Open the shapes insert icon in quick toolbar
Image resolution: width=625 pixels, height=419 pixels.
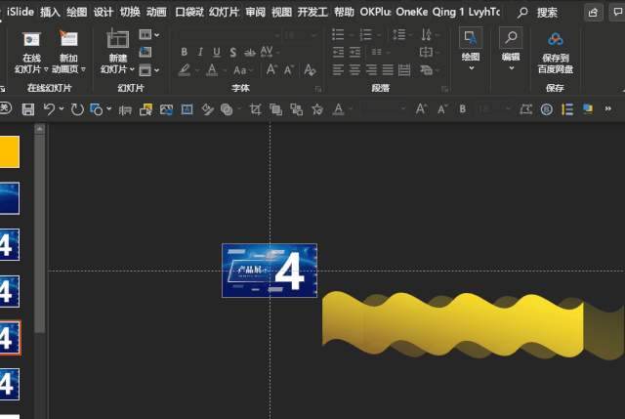(97, 109)
